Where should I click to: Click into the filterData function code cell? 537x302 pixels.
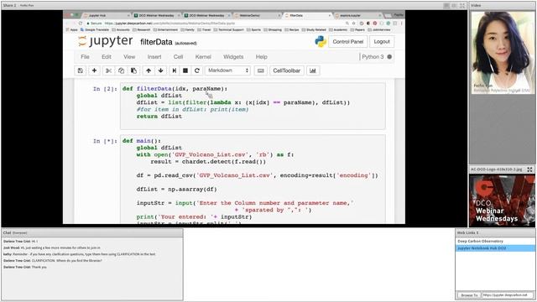(x=253, y=107)
